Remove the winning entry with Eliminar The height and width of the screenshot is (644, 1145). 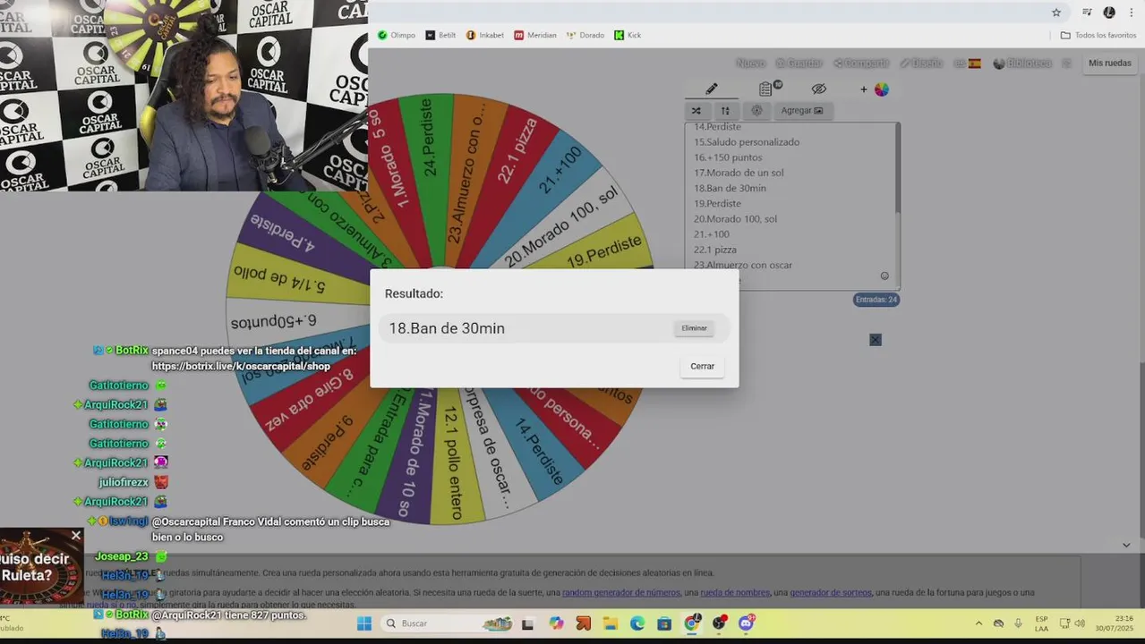pyautogui.click(x=694, y=328)
